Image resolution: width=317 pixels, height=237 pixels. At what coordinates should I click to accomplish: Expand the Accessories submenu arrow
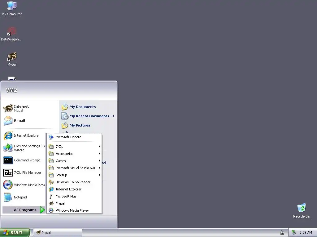99,154
